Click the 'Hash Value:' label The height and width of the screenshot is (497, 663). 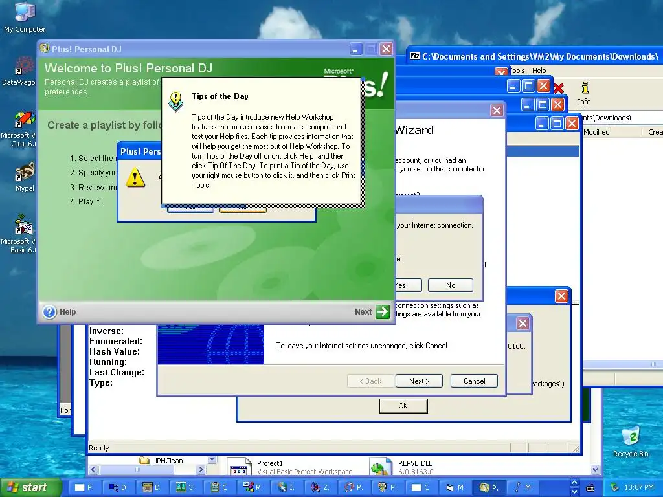pyautogui.click(x=114, y=351)
